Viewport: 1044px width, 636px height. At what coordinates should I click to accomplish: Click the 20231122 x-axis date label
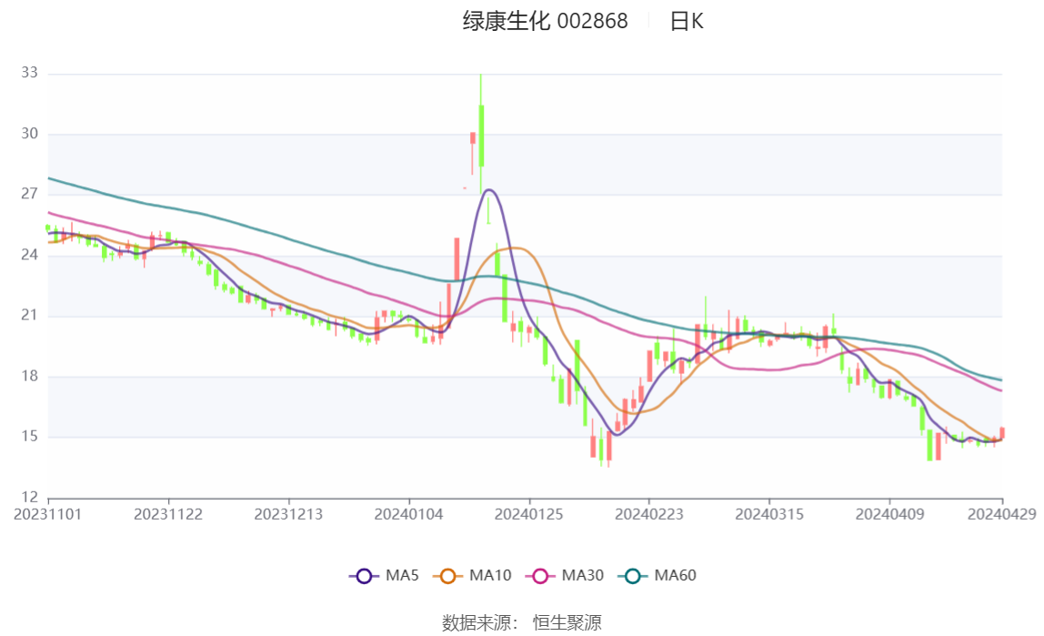click(168, 514)
